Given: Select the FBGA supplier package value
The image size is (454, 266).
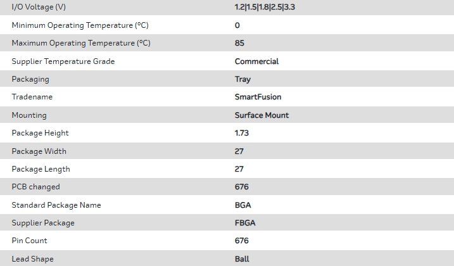Looking at the screenshot, I should point(245,223).
